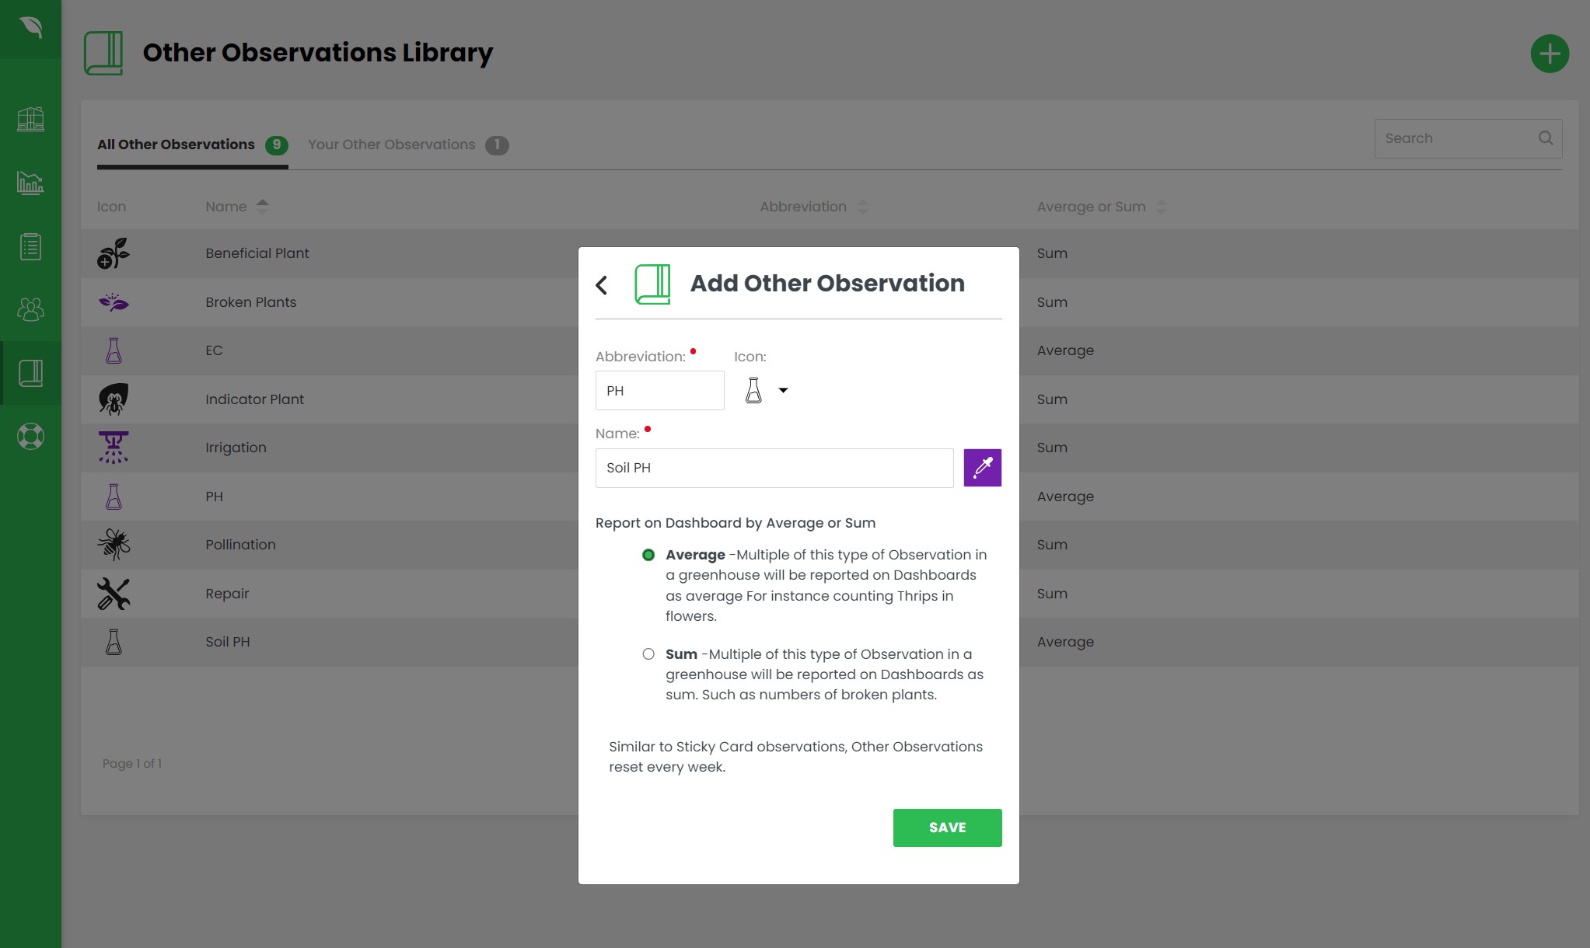Click the back arrow in dialog
The image size is (1590, 948).
602,285
